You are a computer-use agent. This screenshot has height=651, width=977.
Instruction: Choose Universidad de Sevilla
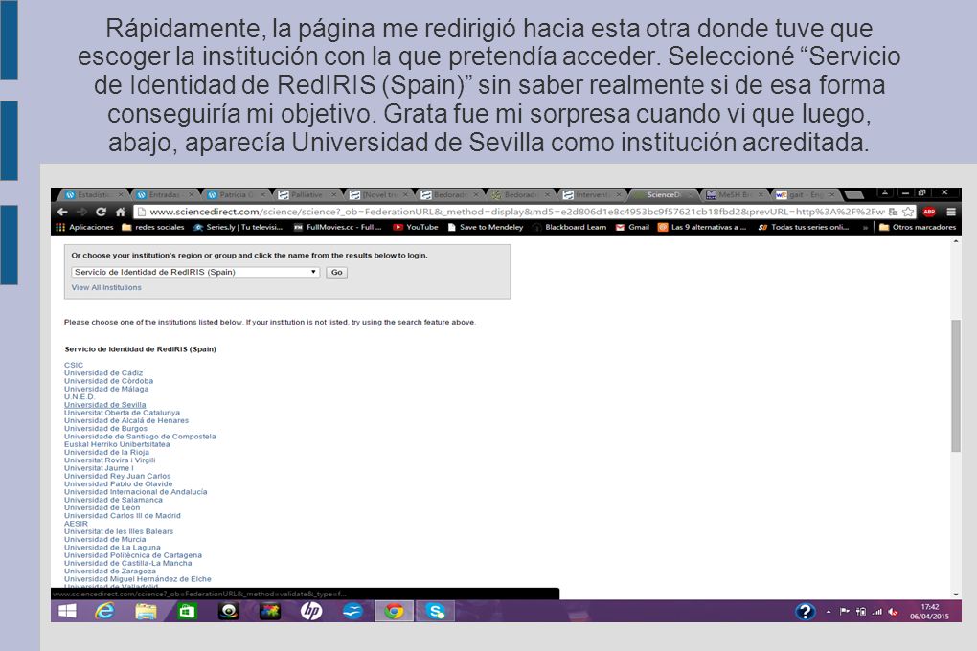pos(104,405)
